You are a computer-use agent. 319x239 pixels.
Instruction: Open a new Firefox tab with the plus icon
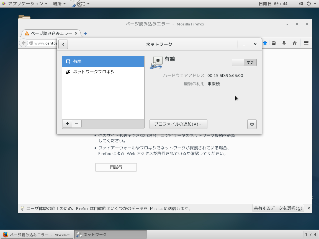click(85, 33)
